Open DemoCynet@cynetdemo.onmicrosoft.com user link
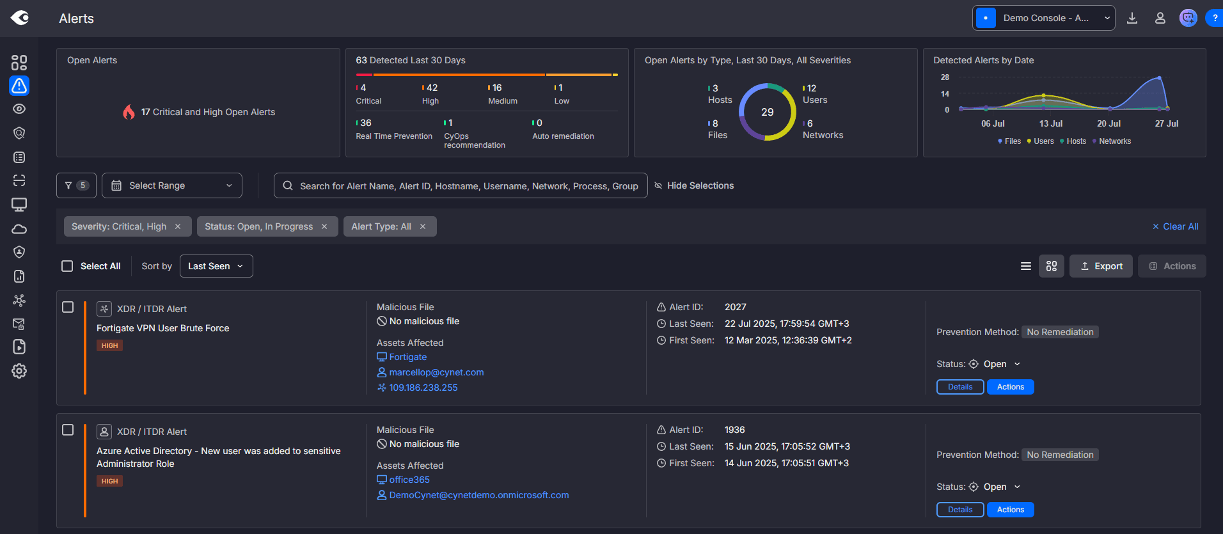 point(478,495)
